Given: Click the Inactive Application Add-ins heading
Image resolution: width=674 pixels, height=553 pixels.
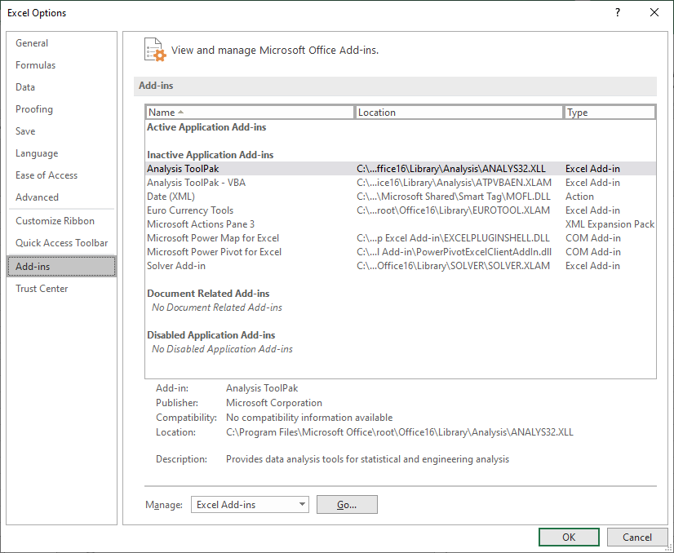Looking at the screenshot, I should coord(211,155).
